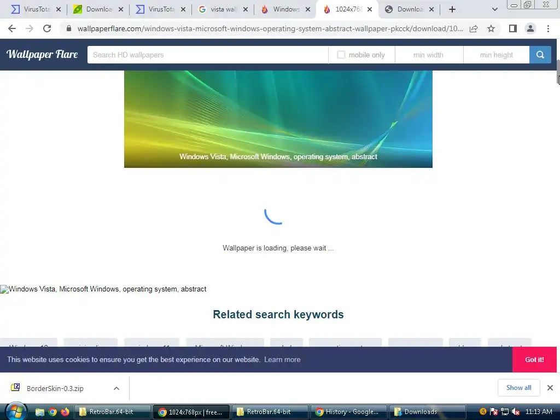Click the orange tray icon
The image size is (560, 420).
click(483, 411)
